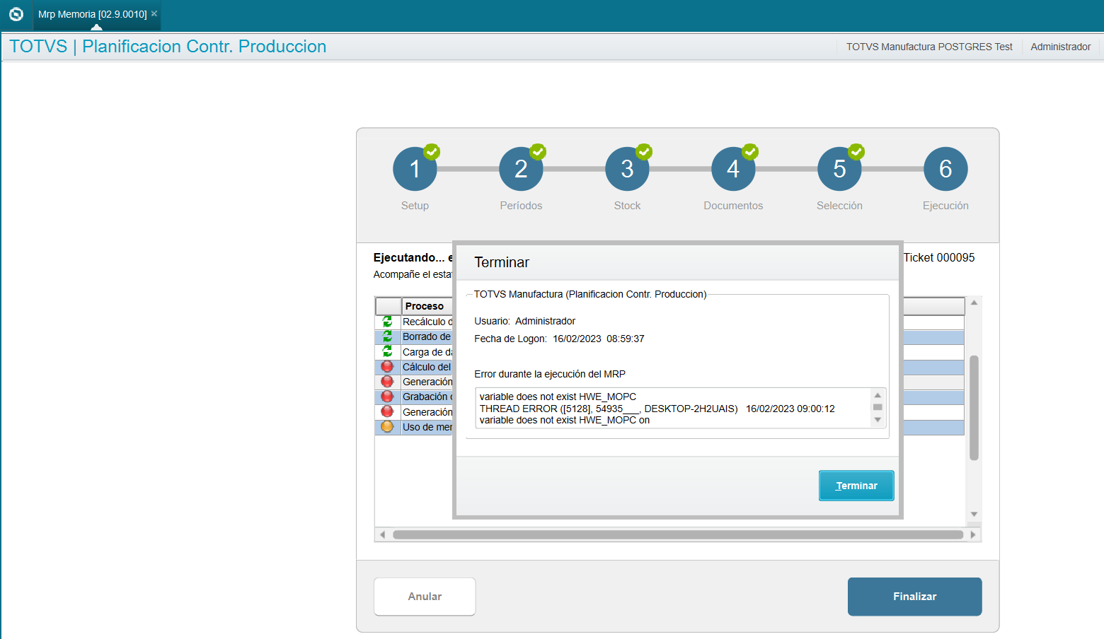Screen dimensions: 1104x639
Task: Click the Documentos step label
Action: click(733, 206)
